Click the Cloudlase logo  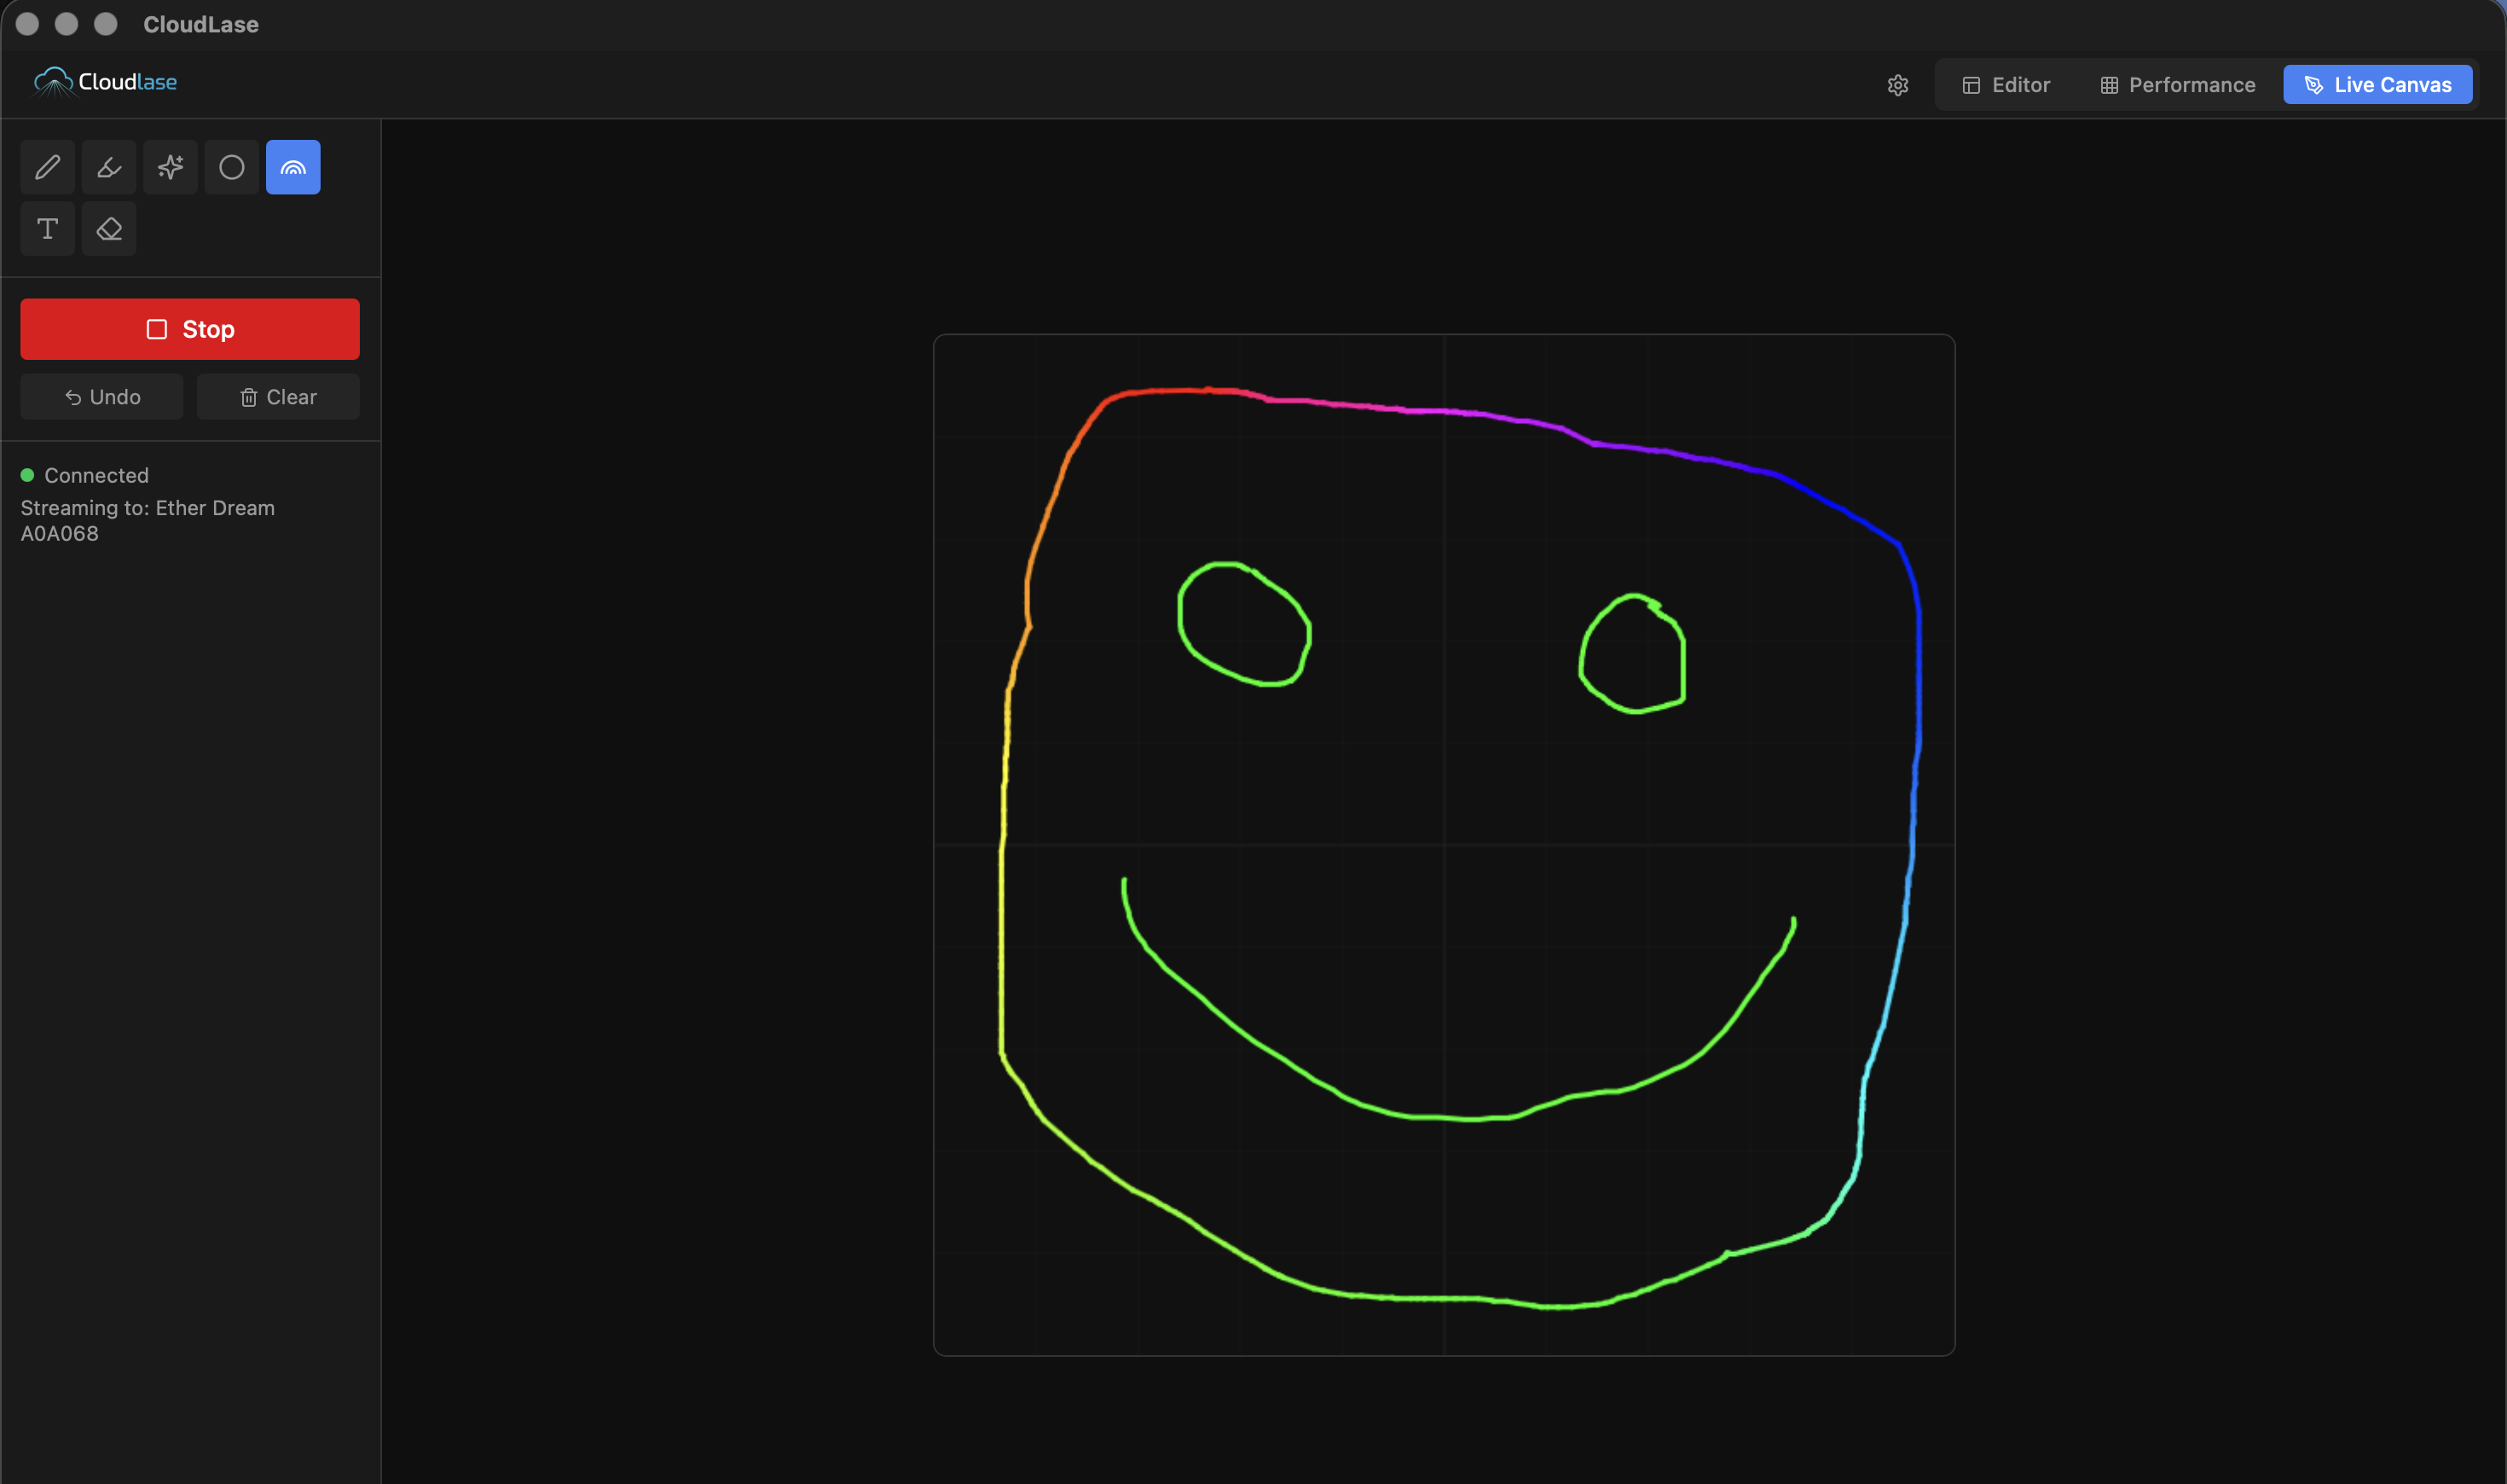(106, 82)
